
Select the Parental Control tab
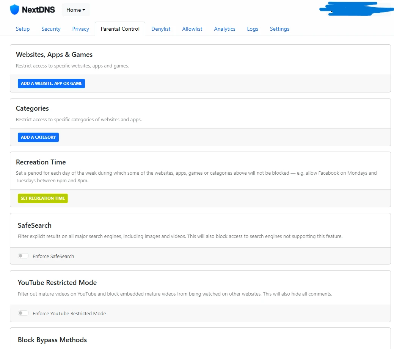(x=120, y=29)
